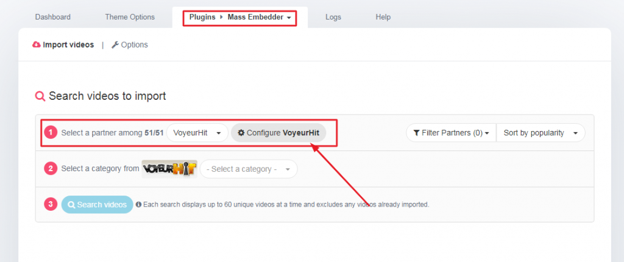The width and height of the screenshot is (624, 262).
Task: Click the info icon beside Search videos
Action: coord(139,205)
